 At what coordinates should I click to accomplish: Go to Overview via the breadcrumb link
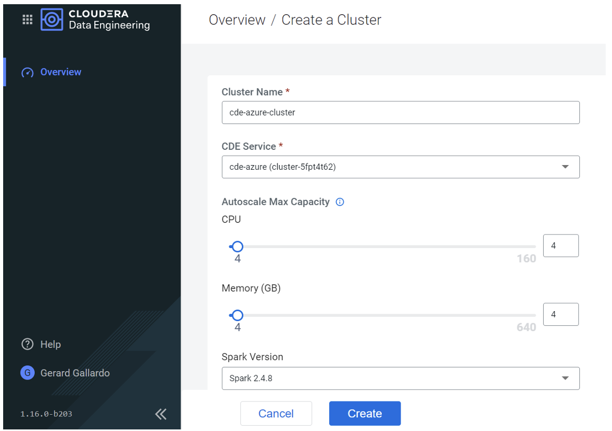pos(237,20)
